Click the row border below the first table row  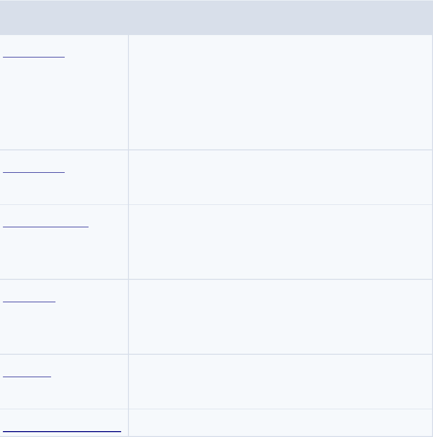[x=216, y=150]
